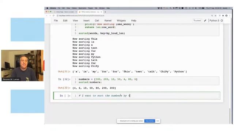
Task: Click the Reuven M. Lerner name label
Action: coord(11,79)
